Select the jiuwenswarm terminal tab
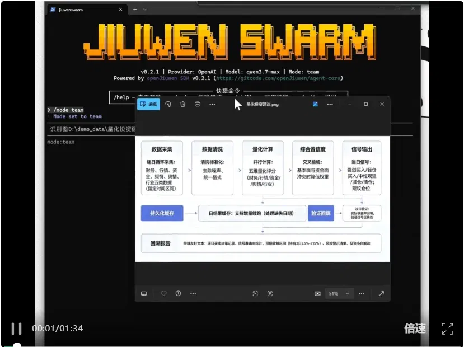Image resolution: width=464 pixels, height=347 pixels. tap(87, 10)
